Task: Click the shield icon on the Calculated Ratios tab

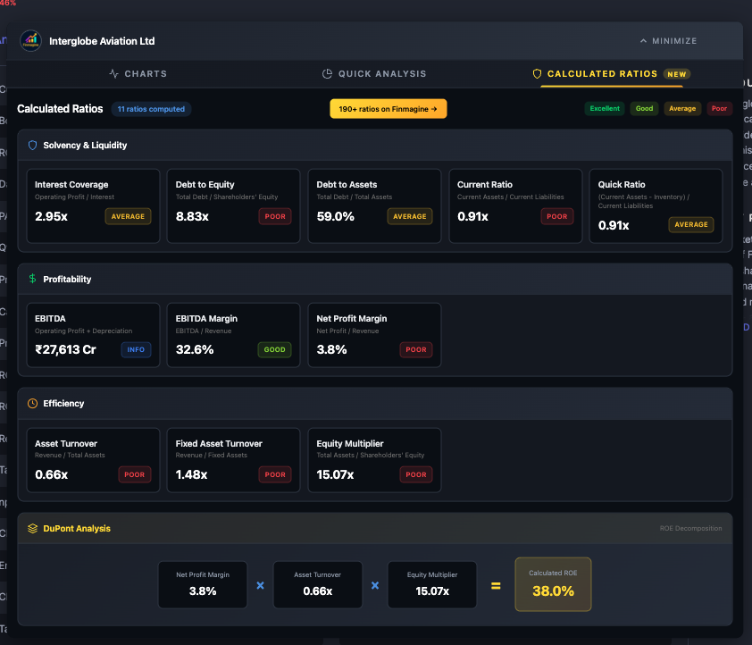Action: pos(536,74)
